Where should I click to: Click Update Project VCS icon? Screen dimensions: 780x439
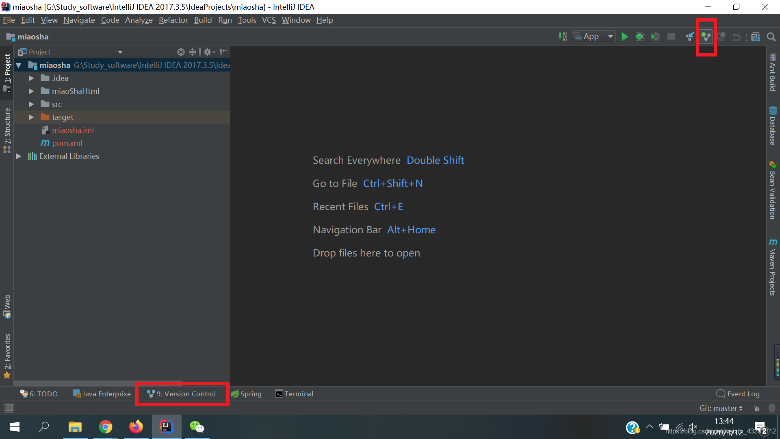click(690, 37)
